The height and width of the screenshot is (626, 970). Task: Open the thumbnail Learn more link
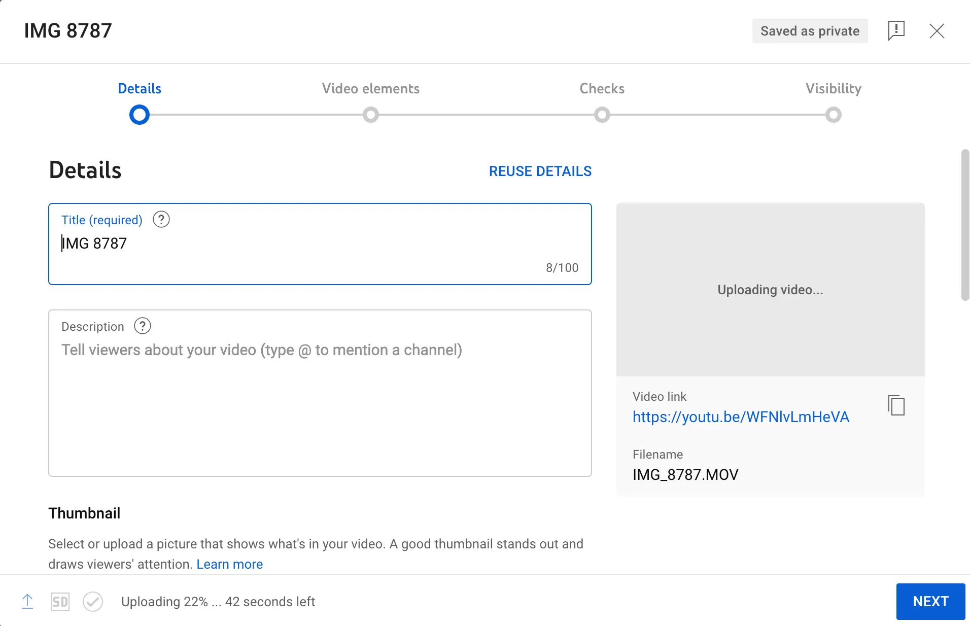click(x=229, y=564)
